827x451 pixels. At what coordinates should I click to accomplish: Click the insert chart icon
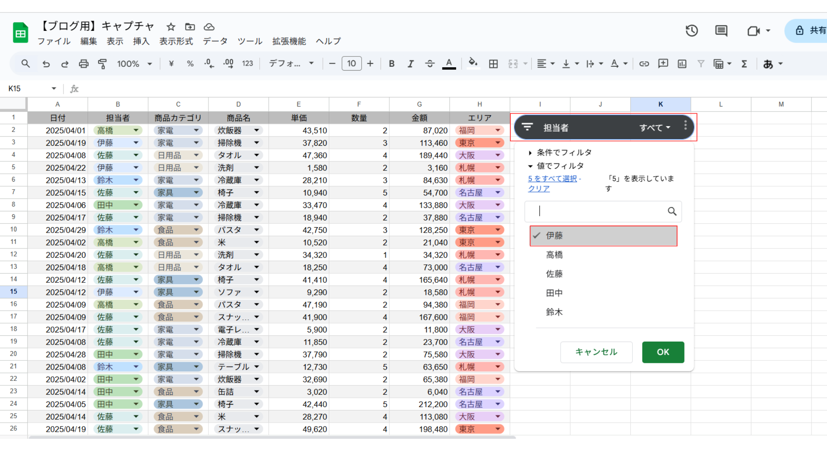coord(682,64)
